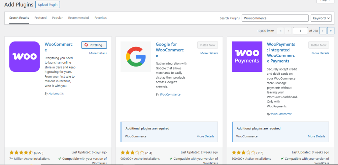Click the 'Last Updated: 2 weeks ago' text
This screenshot has width=338, height=165.
coord(199,152)
